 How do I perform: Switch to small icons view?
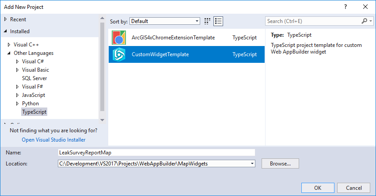[x=207, y=21]
